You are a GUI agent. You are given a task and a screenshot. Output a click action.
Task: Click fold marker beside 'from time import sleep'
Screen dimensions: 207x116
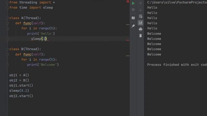[7, 8]
